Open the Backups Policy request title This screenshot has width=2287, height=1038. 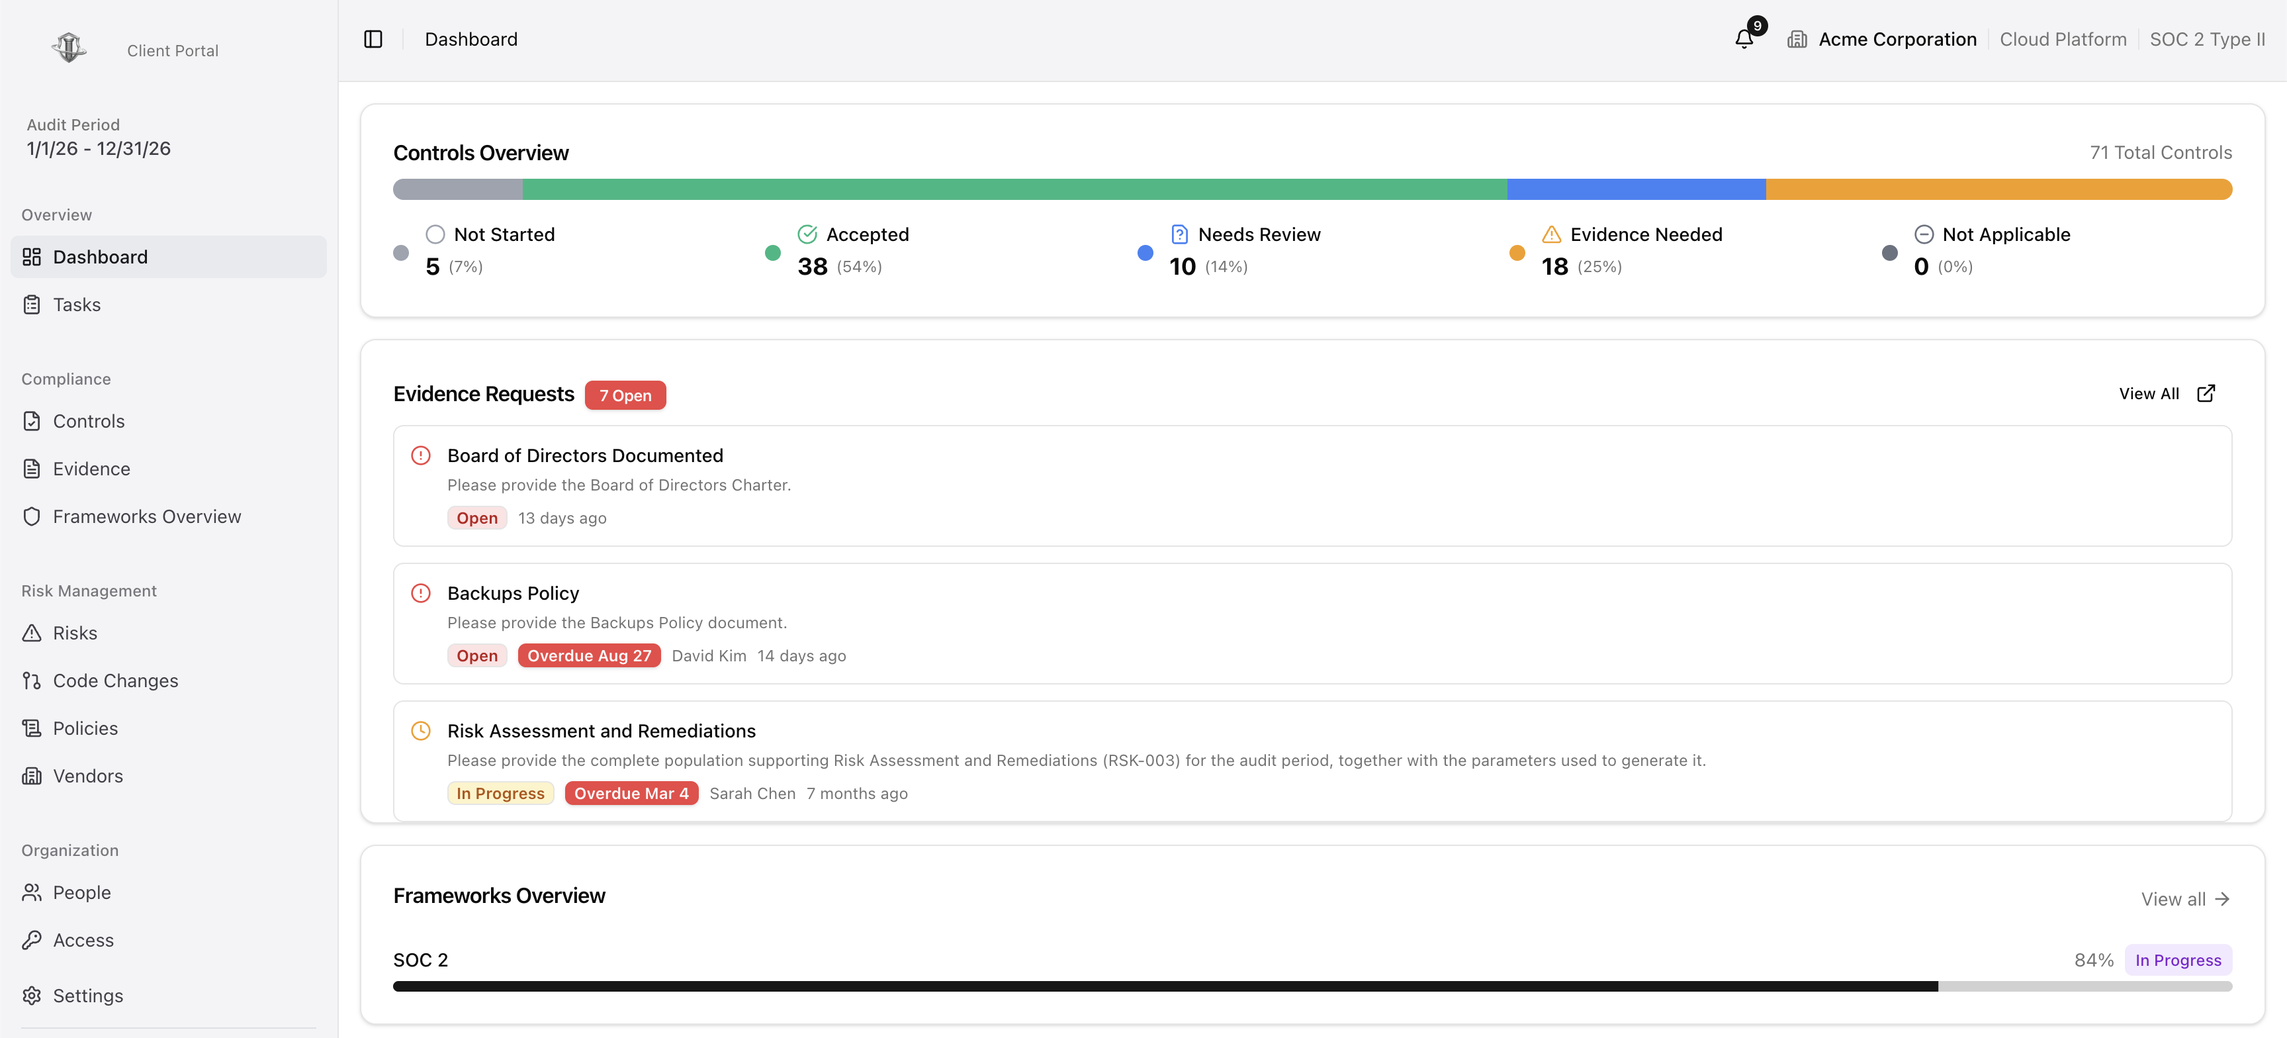pyautogui.click(x=513, y=593)
